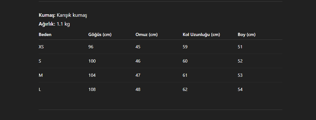The image size is (316, 120).
Task: Click sleeve length value 62
Action: [185, 89]
